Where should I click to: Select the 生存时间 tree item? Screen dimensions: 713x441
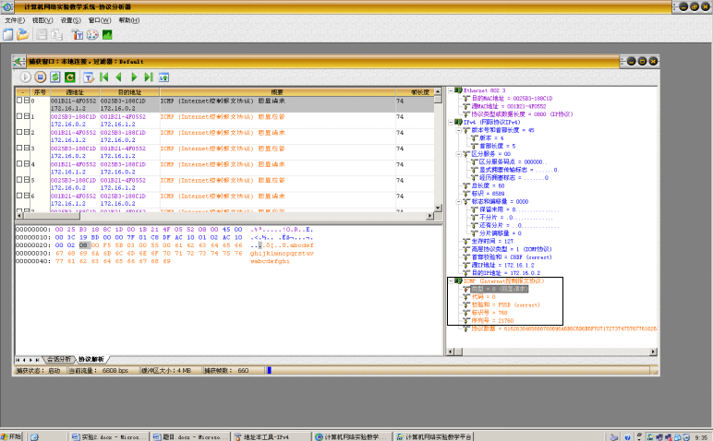click(x=492, y=241)
